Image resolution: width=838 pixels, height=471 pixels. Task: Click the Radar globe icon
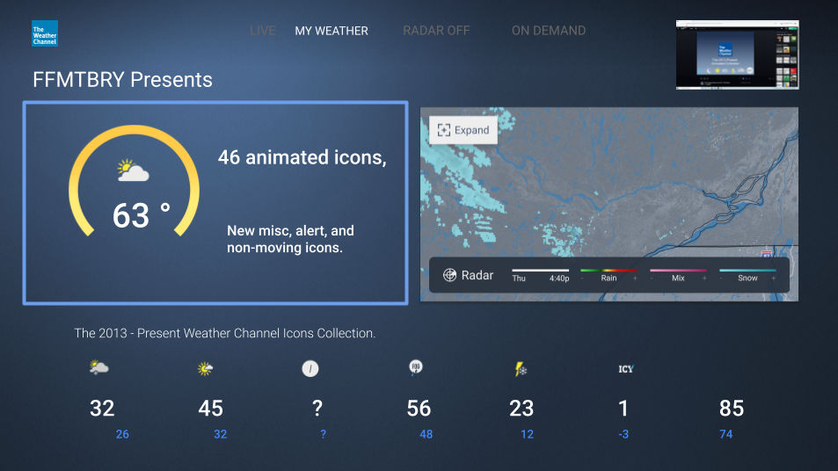(449, 275)
